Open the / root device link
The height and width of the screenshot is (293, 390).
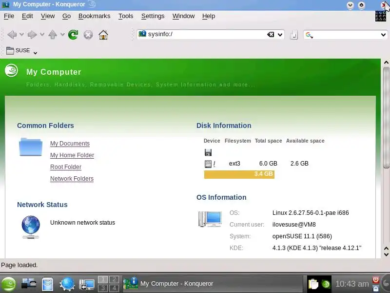coord(214,164)
